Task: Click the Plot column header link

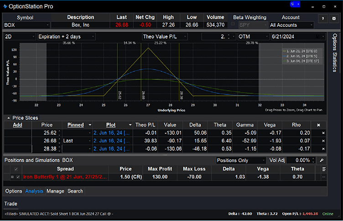Action: click(x=111, y=125)
